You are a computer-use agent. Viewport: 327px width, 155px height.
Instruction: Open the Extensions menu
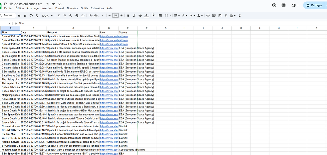pyautogui.click(x=97, y=8)
